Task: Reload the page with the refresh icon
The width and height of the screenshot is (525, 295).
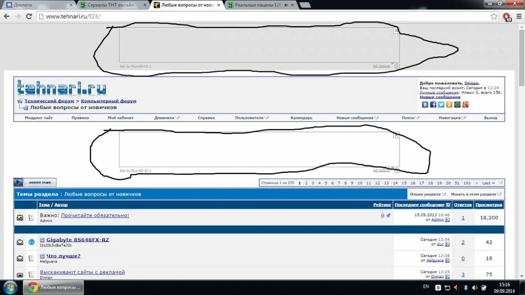Action: (29, 16)
